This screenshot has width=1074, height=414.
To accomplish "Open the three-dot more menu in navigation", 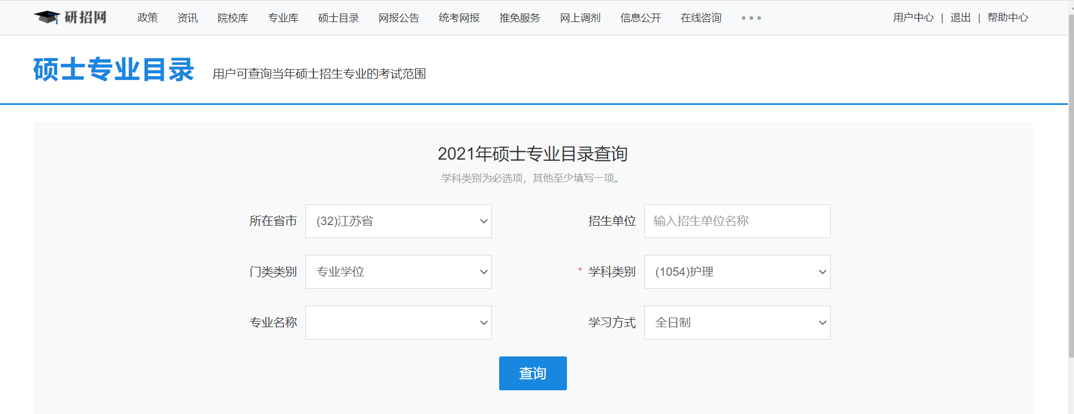I will click(x=751, y=18).
